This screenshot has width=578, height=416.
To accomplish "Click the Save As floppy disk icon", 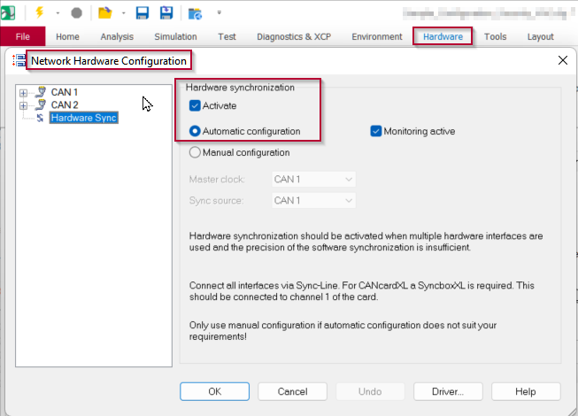I will [x=166, y=13].
